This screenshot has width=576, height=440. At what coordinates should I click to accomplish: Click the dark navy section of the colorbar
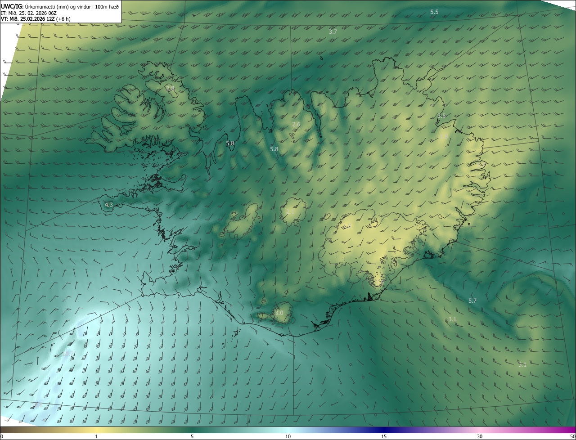pos(384,430)
